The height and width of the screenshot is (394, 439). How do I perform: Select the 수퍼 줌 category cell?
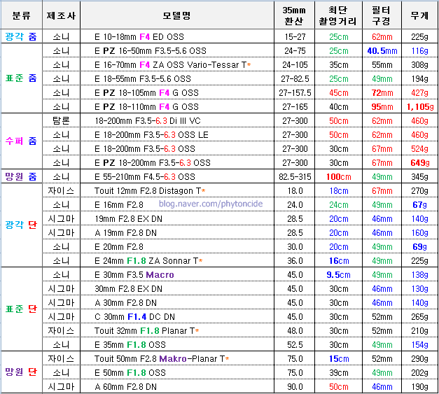tap(21, 141)
